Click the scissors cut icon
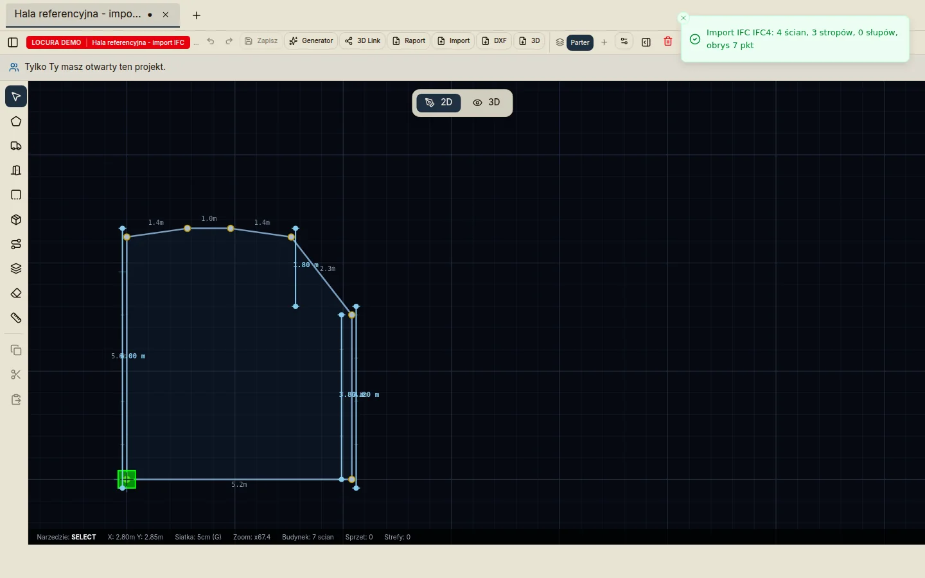The image size is (925, 578). [x=16, y=374]
